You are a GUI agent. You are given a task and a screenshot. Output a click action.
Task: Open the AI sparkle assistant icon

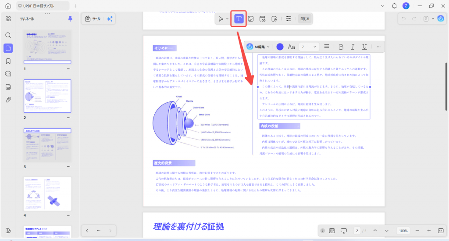coord(110,19)
